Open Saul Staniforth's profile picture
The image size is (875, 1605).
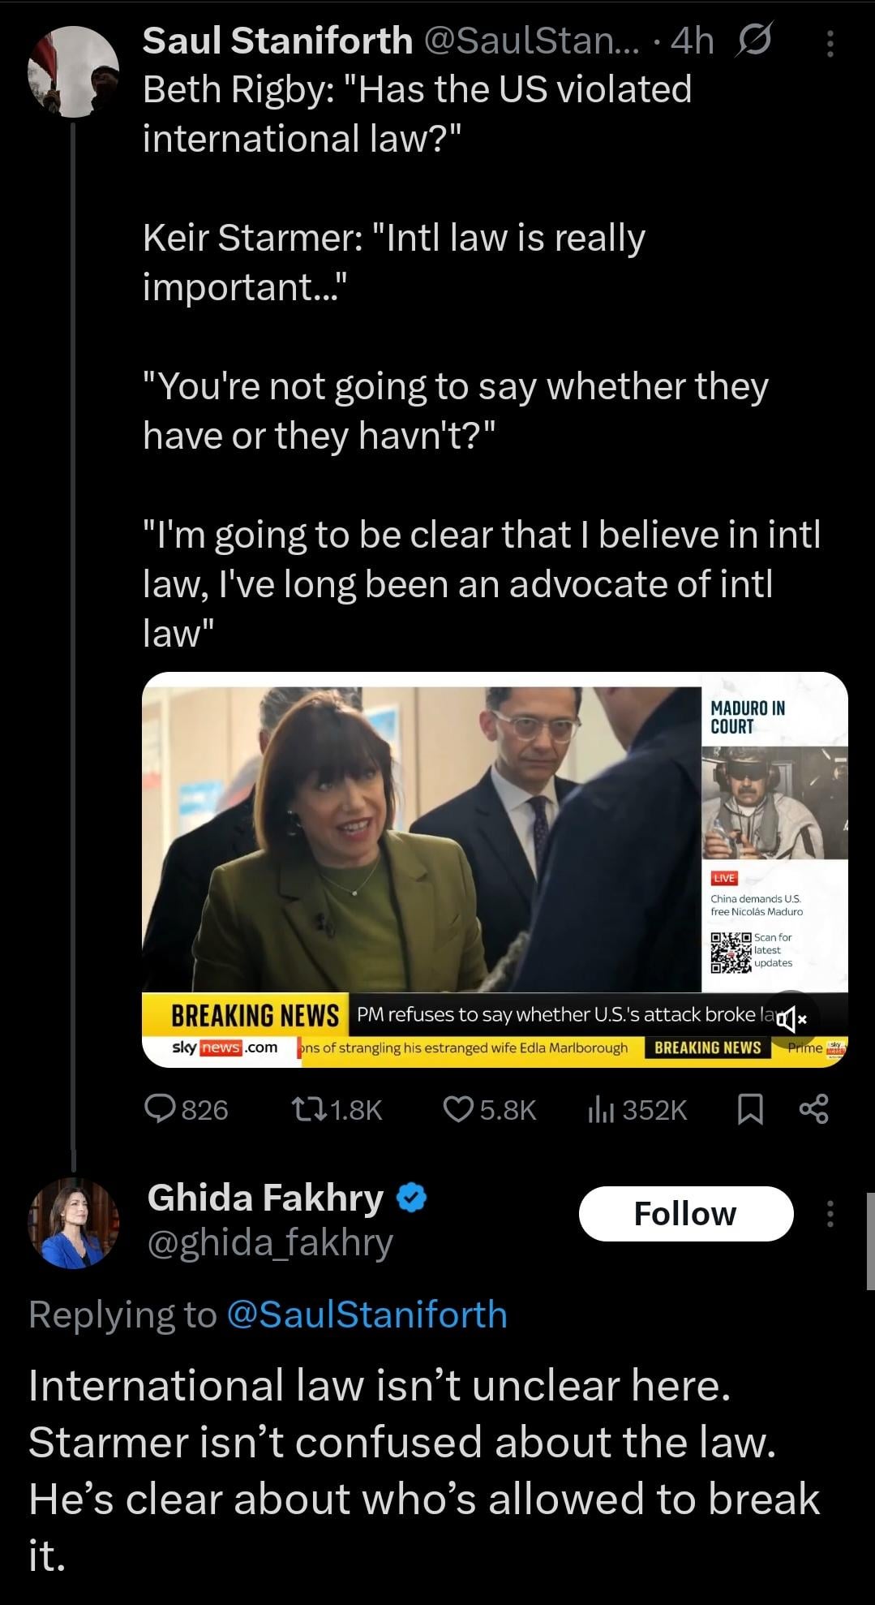click(x=74, y=71)
